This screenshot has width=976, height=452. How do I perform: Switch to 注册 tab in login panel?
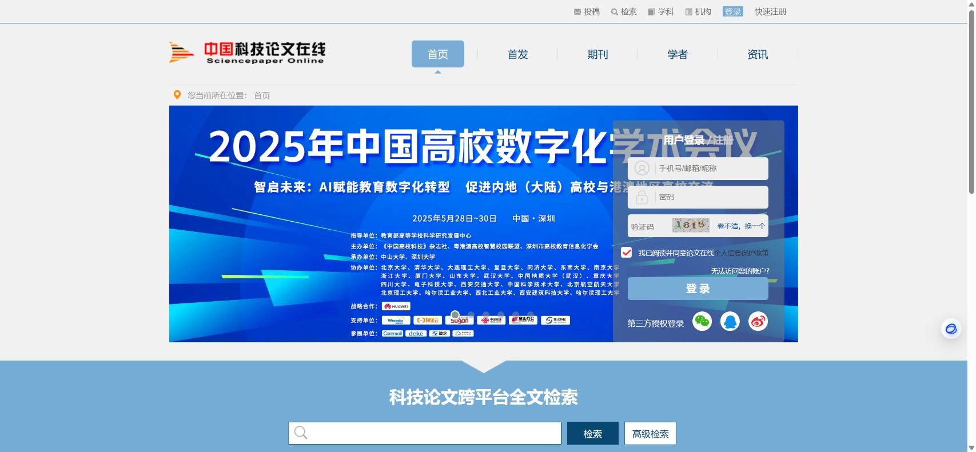point(723,140)
